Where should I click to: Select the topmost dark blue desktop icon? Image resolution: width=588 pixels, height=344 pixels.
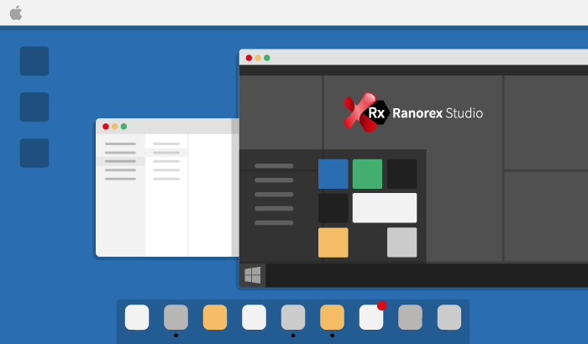[x=34, y=61]
